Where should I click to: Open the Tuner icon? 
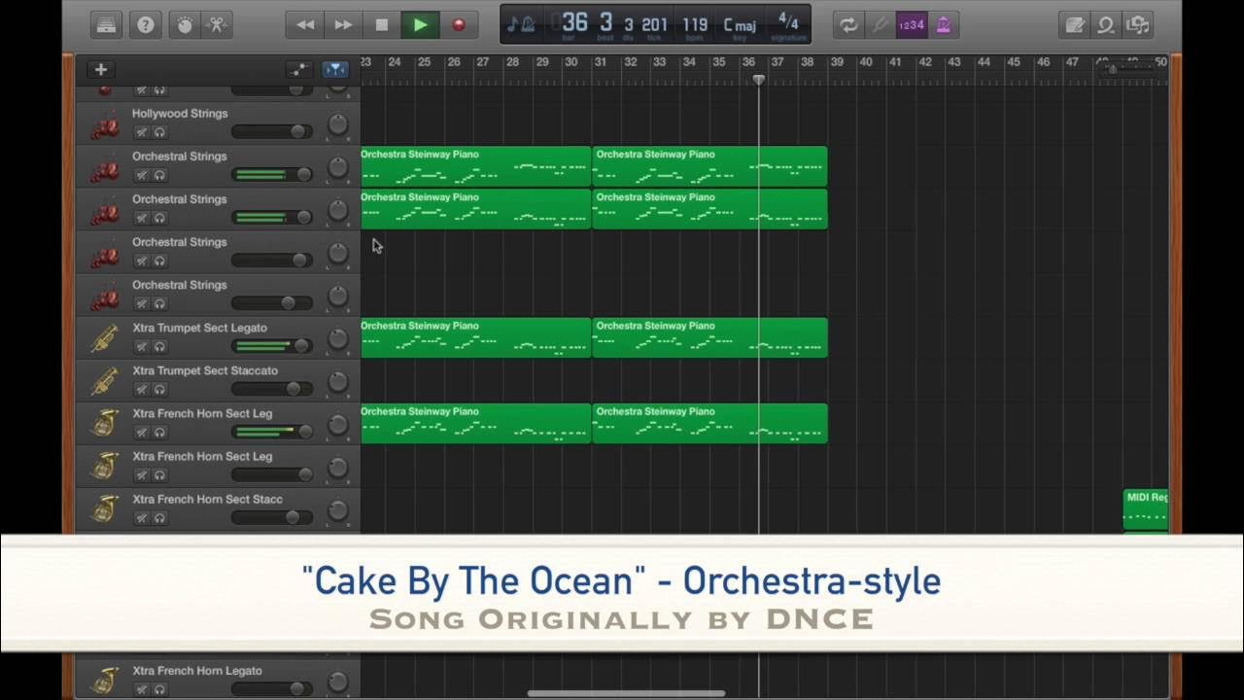coord(881,25)
